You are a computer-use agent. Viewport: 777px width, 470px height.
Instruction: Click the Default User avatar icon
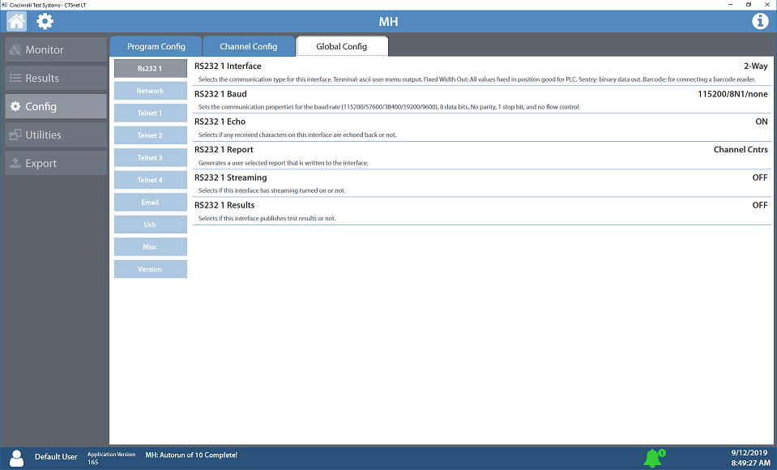click(16, 458)
